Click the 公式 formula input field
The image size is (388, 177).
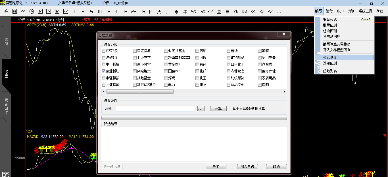(x=155, y=109)
